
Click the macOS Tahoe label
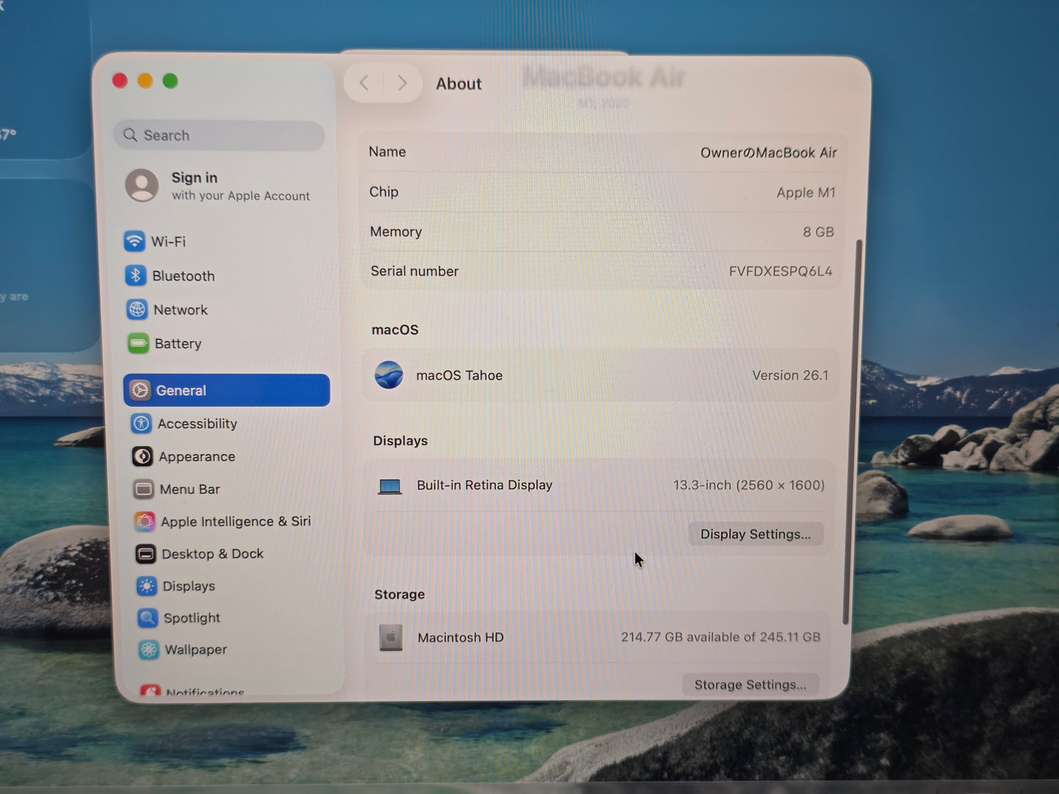460,375
